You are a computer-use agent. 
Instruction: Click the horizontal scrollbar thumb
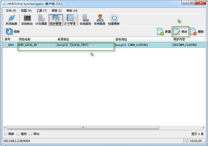pyautogui.click(x=83, y=128)
